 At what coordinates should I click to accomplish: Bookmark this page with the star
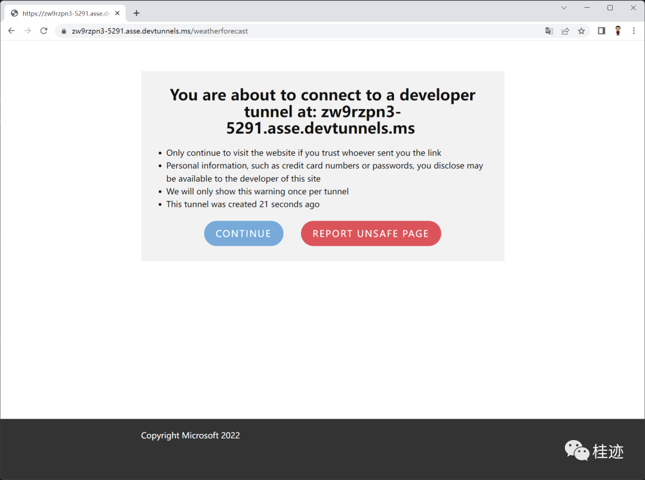click(x=581, y=31)
